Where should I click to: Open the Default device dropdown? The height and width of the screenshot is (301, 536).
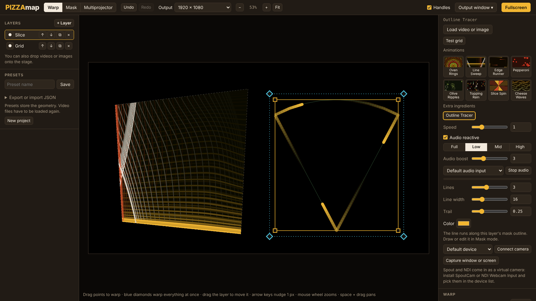(x=468, y=249)
